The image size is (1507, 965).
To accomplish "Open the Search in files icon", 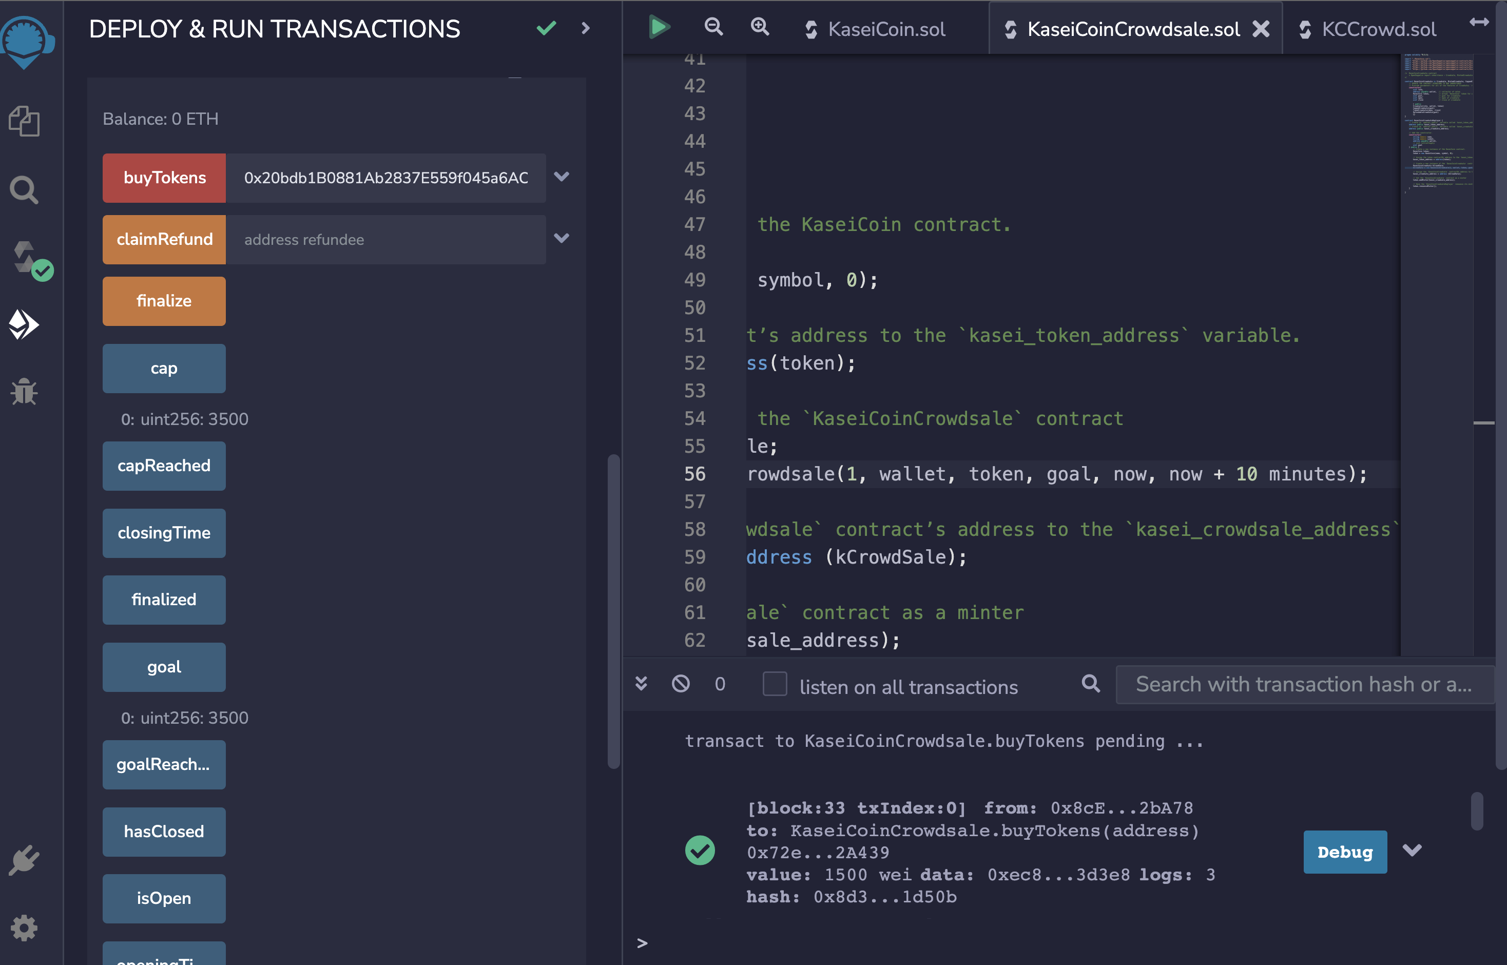I will pos(24,190).
